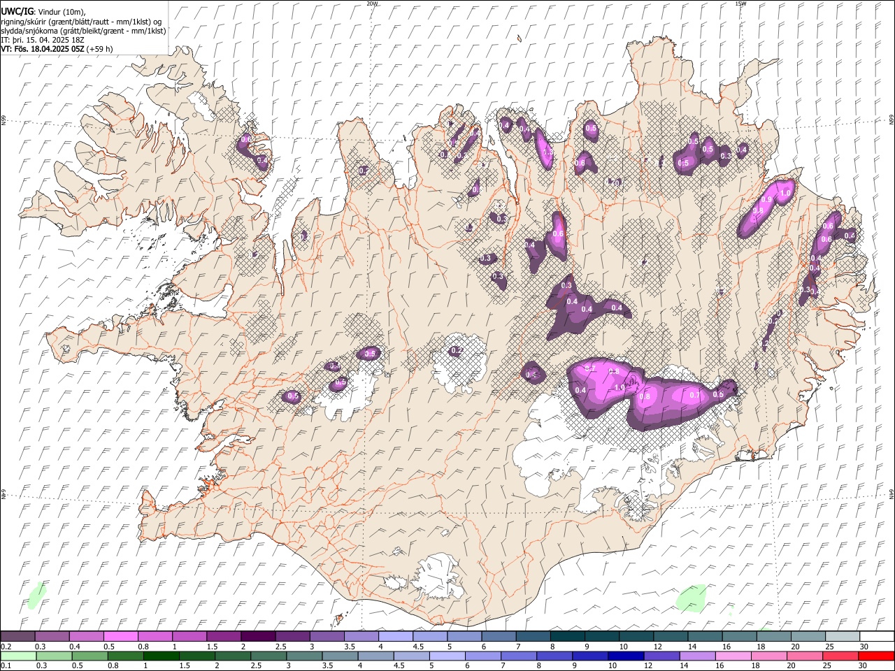
Task: Click the '0.8' label on the upper color scale
Action: [x=143, y=647]
